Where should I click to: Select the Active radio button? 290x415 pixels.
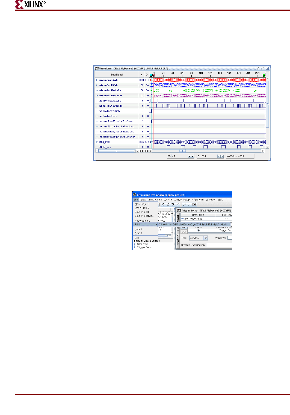(198, 230)
